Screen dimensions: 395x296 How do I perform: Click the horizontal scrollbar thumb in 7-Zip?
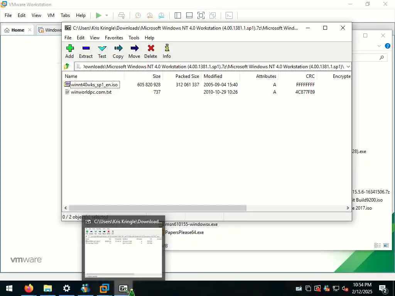(x=157, y=208)
